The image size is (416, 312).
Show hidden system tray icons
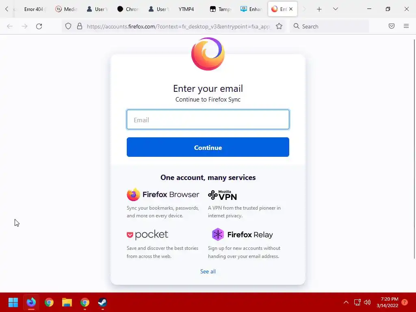tap(346, 302)
